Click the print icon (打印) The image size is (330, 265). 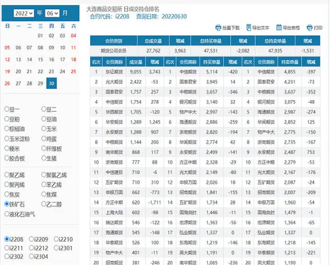click(x=309, y=28)
